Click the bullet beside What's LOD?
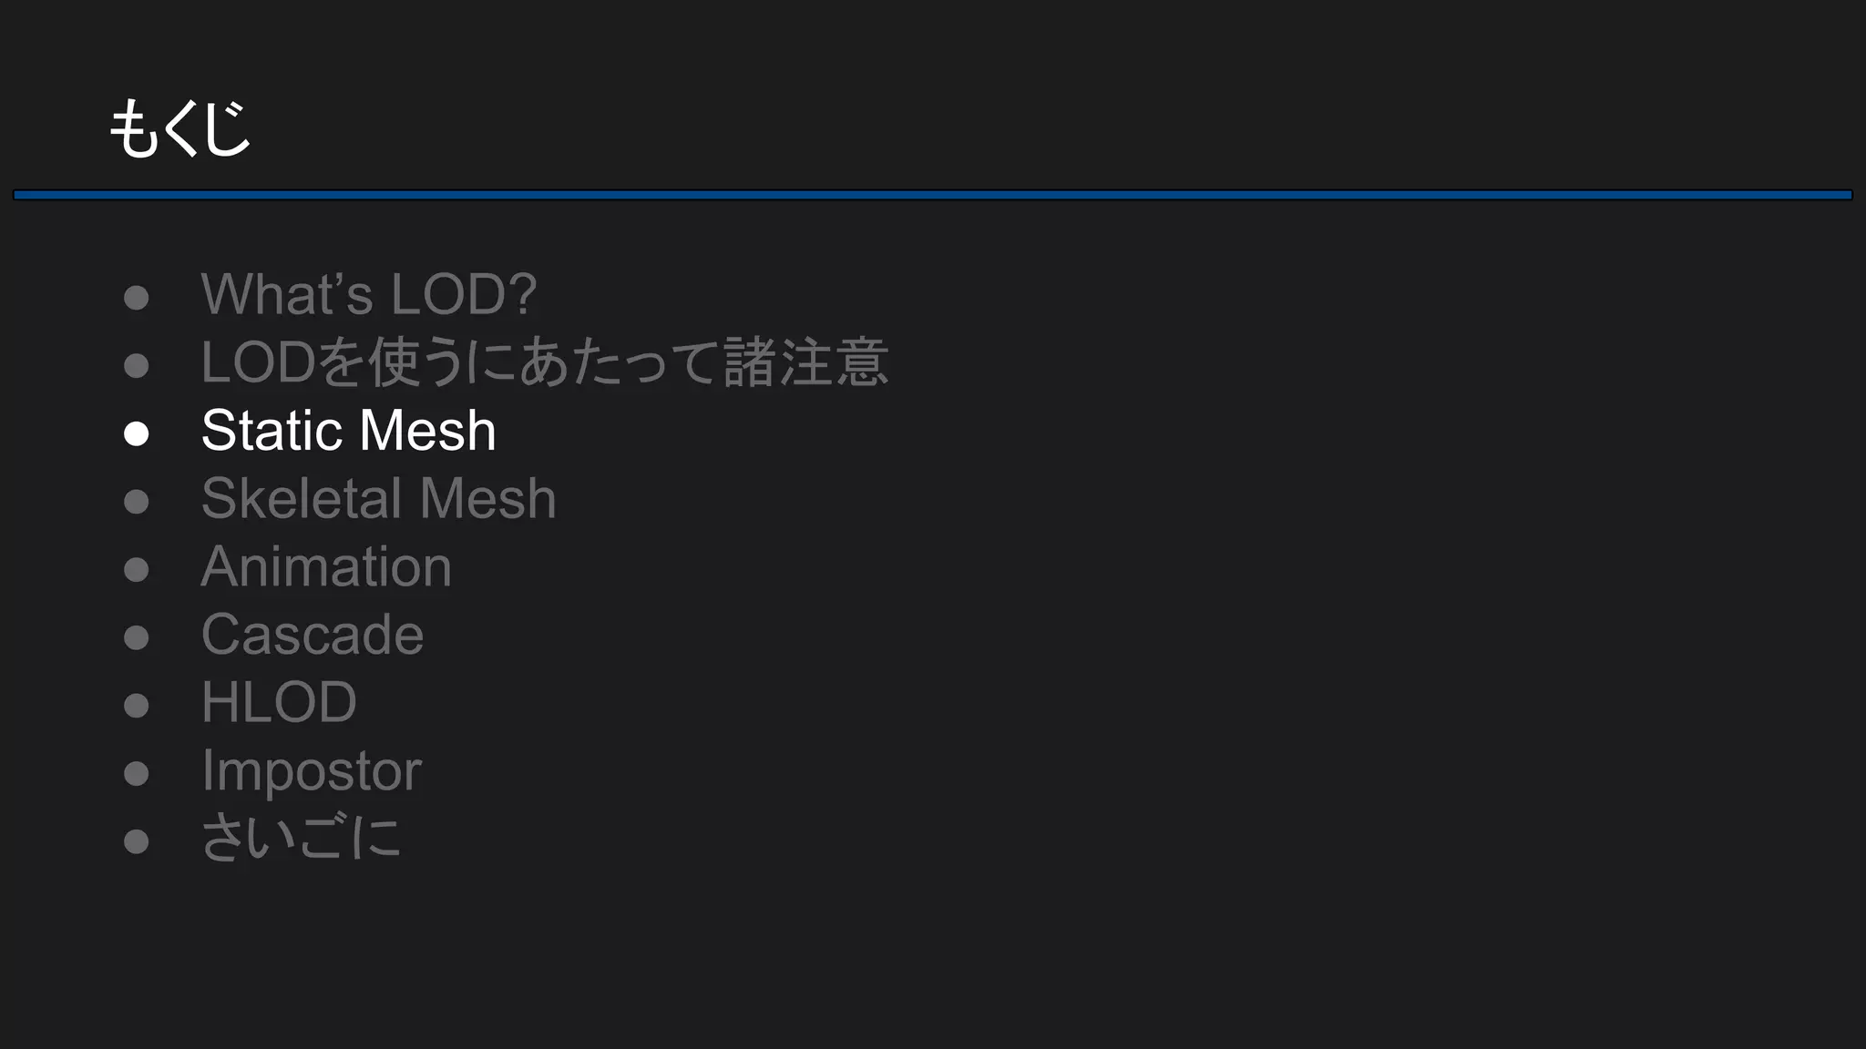Screen dimensions: 1866x1049 point(137,298)
